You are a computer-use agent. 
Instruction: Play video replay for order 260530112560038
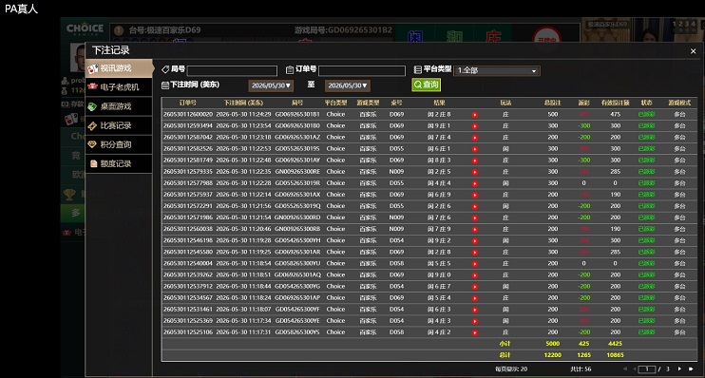(x=474, y=229)
